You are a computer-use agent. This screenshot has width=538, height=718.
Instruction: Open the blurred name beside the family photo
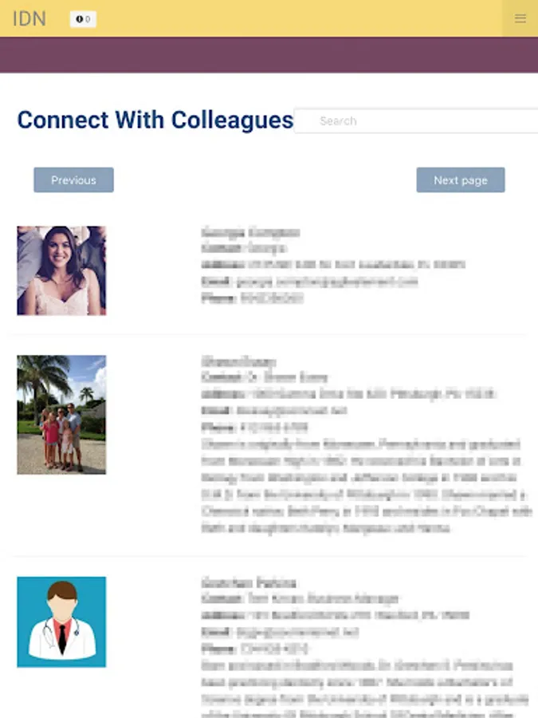pyautogui.click(x=238, y=361)
